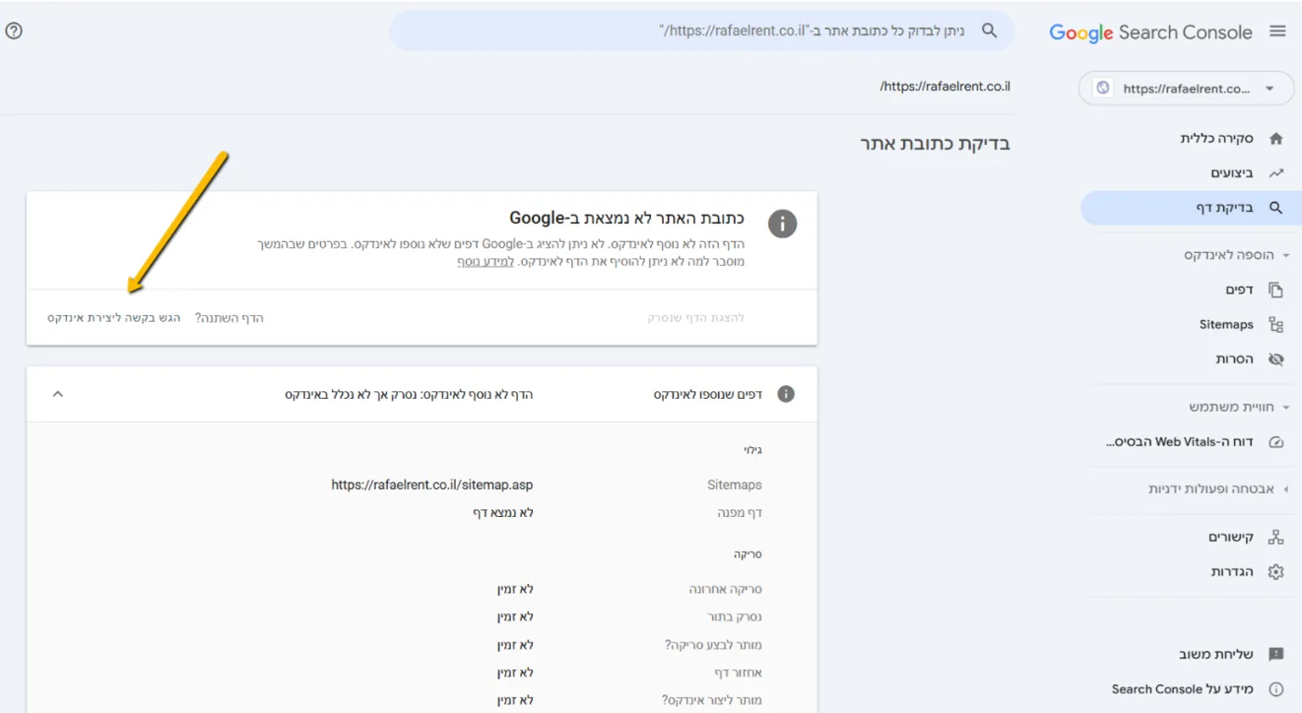
Task: Open the hamburger main menu
Action: tap(1278, 32)
